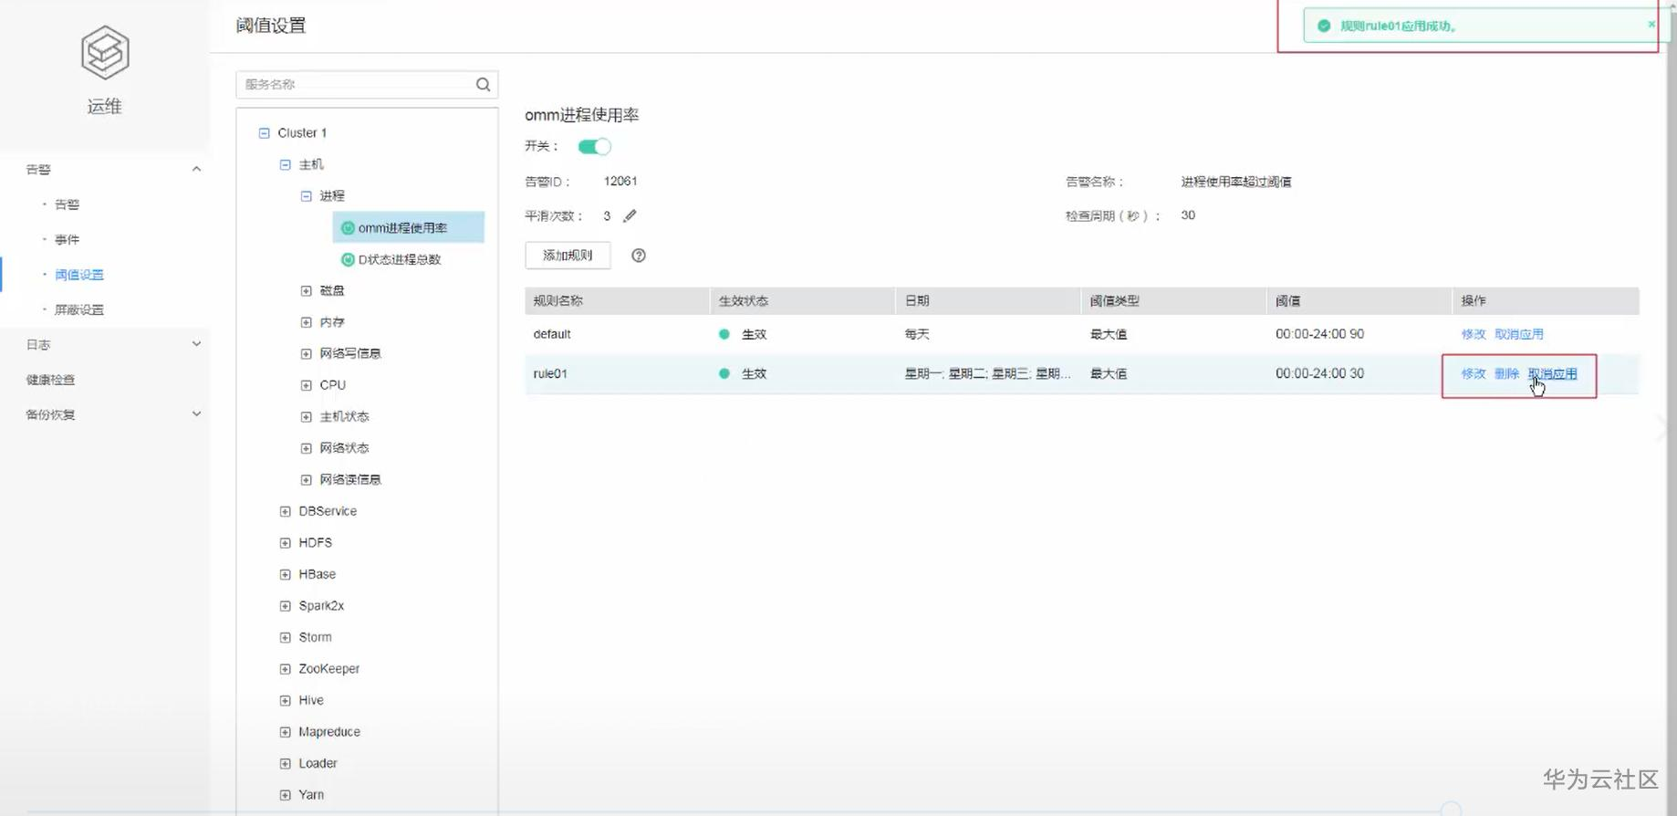Screen dimensions: 1677x816
Task: Expand the CPU tree node
Action: [x=306, y=385]
